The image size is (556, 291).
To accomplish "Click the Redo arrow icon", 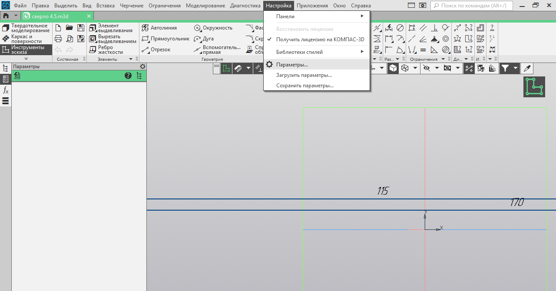I will tap(69, 50).
